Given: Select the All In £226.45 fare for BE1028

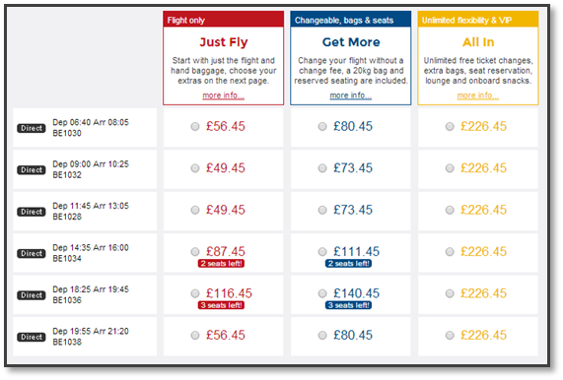Looking at the screenshot, I should click(x=450, y=210).
